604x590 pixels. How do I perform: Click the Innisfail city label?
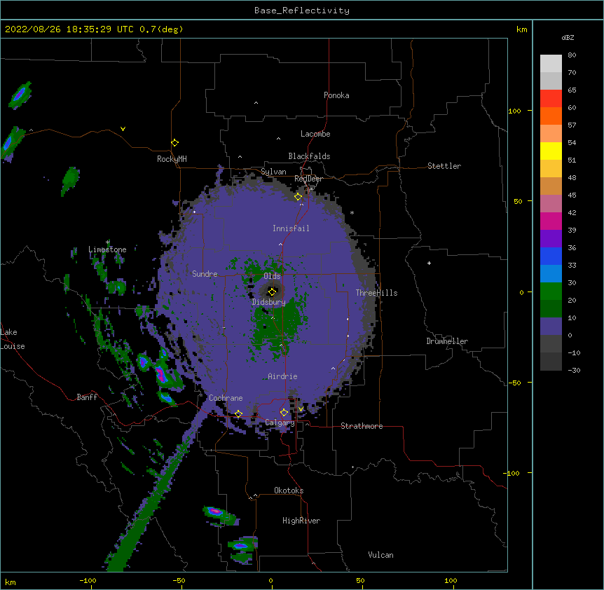pos(291,228)
